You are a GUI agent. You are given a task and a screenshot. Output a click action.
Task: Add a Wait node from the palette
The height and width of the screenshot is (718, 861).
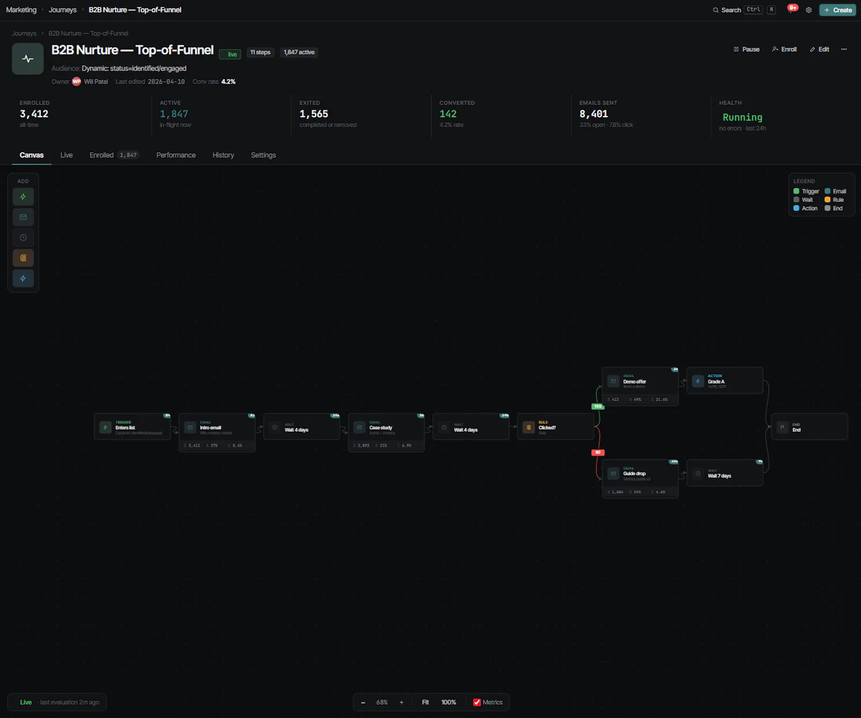point(23,238)
